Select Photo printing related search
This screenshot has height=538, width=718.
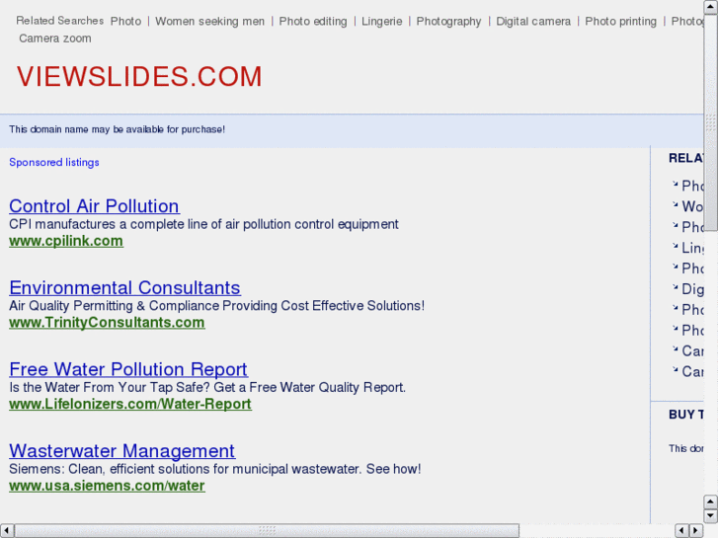click(x=620, y=21)
